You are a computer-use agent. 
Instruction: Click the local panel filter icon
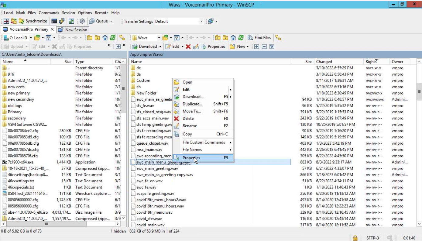click(x=48, y=38)
